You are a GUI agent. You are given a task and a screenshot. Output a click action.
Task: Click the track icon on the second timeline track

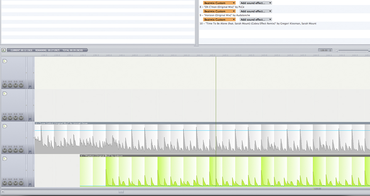5,94
